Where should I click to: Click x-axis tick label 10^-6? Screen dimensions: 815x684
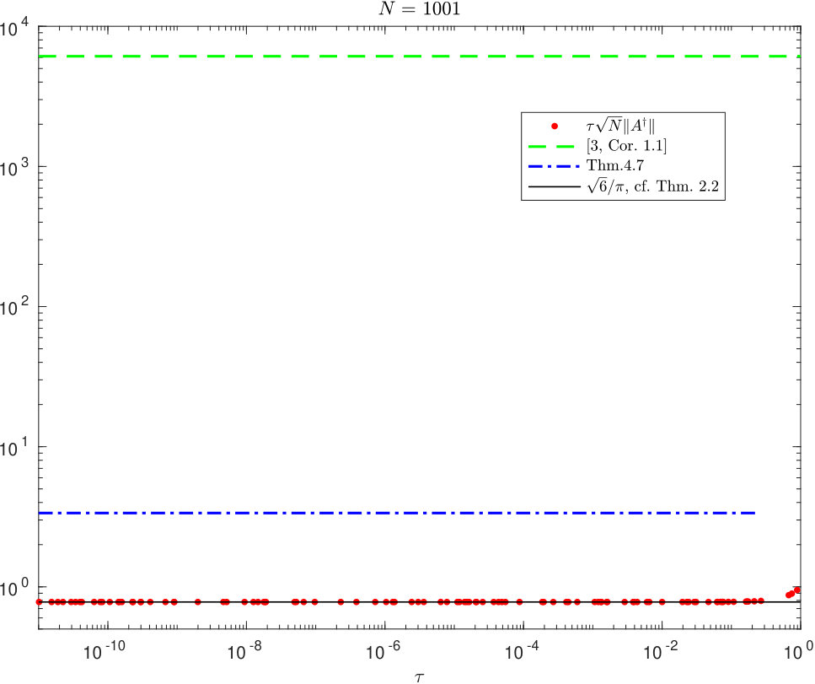pos(383,650)
